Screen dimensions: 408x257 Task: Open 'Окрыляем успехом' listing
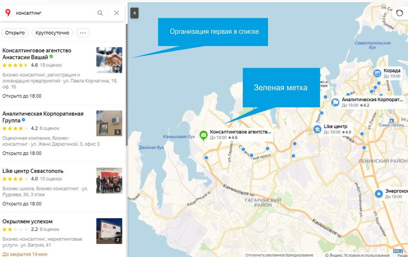coord(27,222)
